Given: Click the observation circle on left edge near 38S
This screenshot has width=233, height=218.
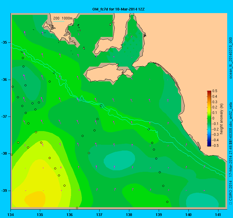Looking at the screenshot, I should tap(12, 155).
